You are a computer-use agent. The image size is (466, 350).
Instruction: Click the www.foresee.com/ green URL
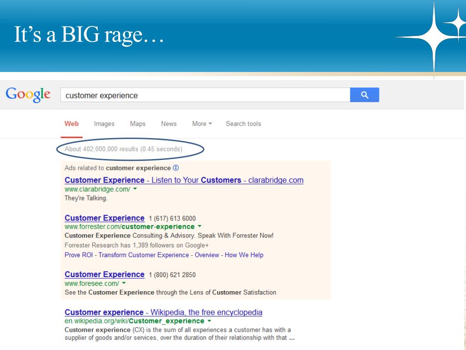[92, 283]
